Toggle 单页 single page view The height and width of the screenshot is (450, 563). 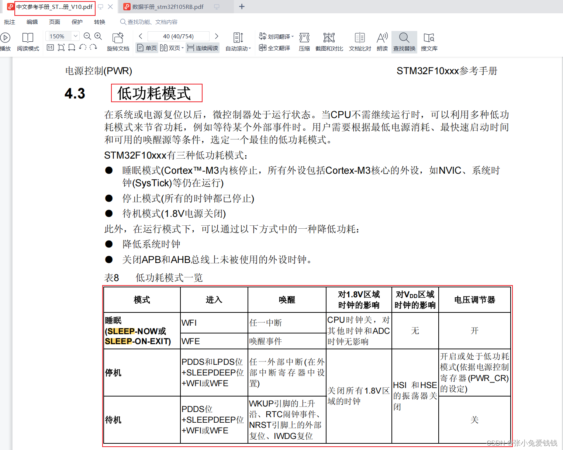pyautogui.click(x=147, y=48)
